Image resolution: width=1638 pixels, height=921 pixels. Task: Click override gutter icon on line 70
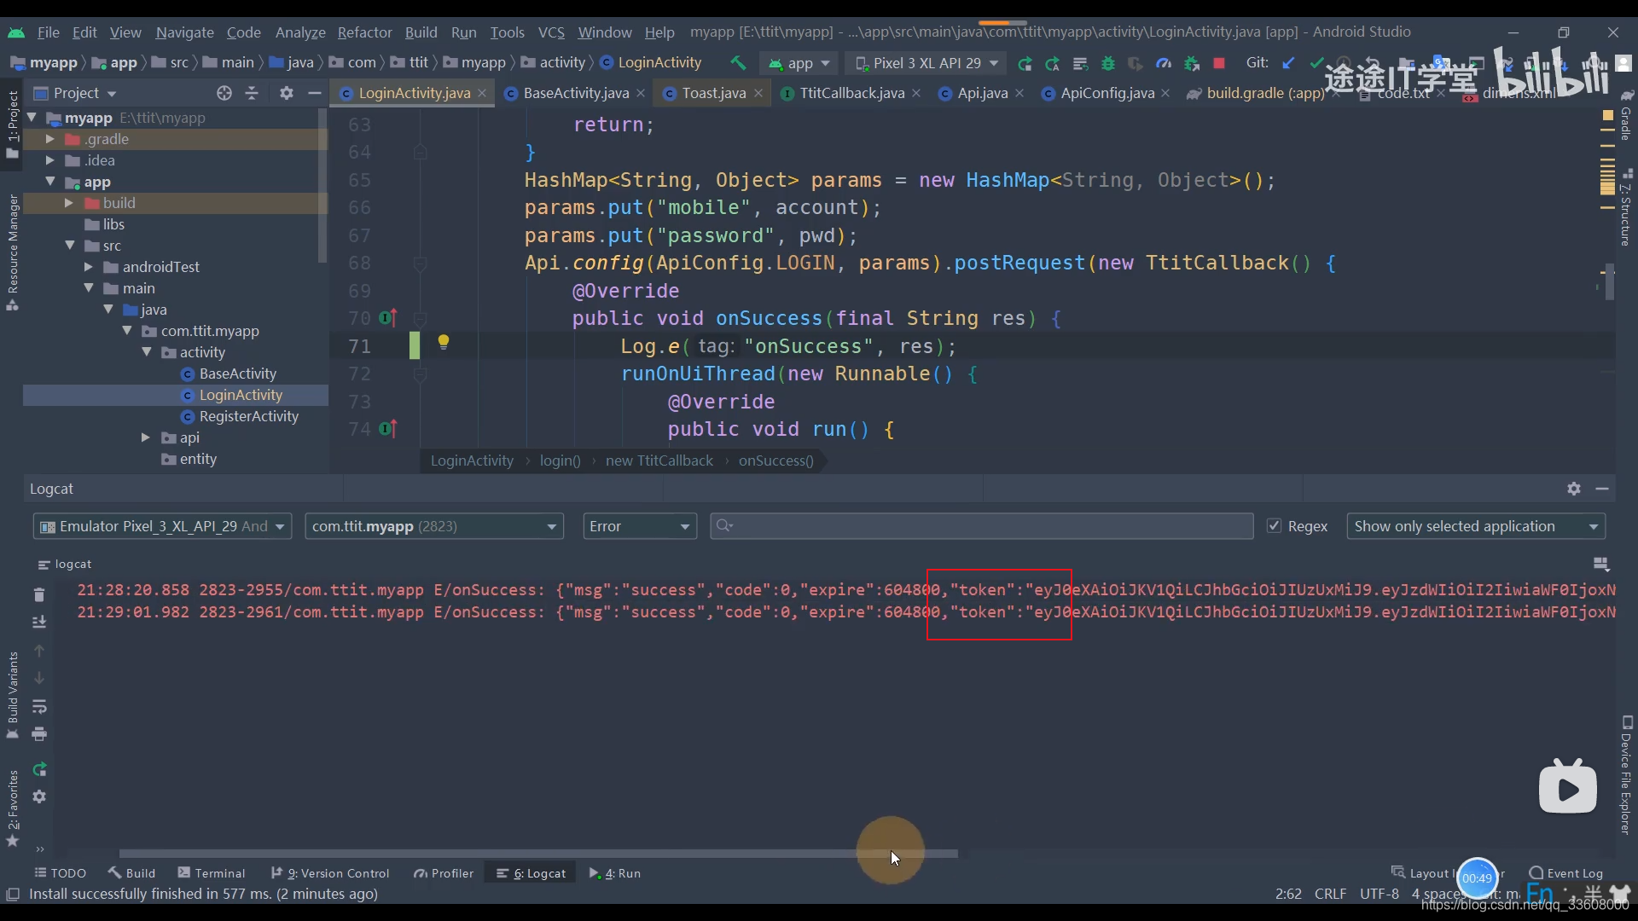click(388, 318)
